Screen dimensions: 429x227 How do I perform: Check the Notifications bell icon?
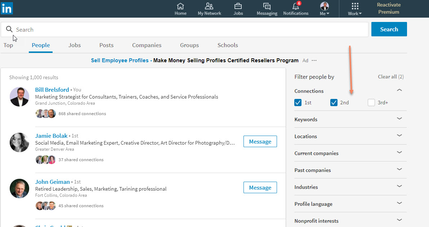tap(296, 6)
